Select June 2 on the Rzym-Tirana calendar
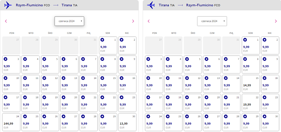Screen dimensions: 281x132 click(x=127, y=45)
